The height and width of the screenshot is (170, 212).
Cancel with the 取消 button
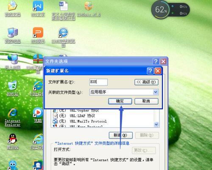pyautogui.click(x=146, y=101)
